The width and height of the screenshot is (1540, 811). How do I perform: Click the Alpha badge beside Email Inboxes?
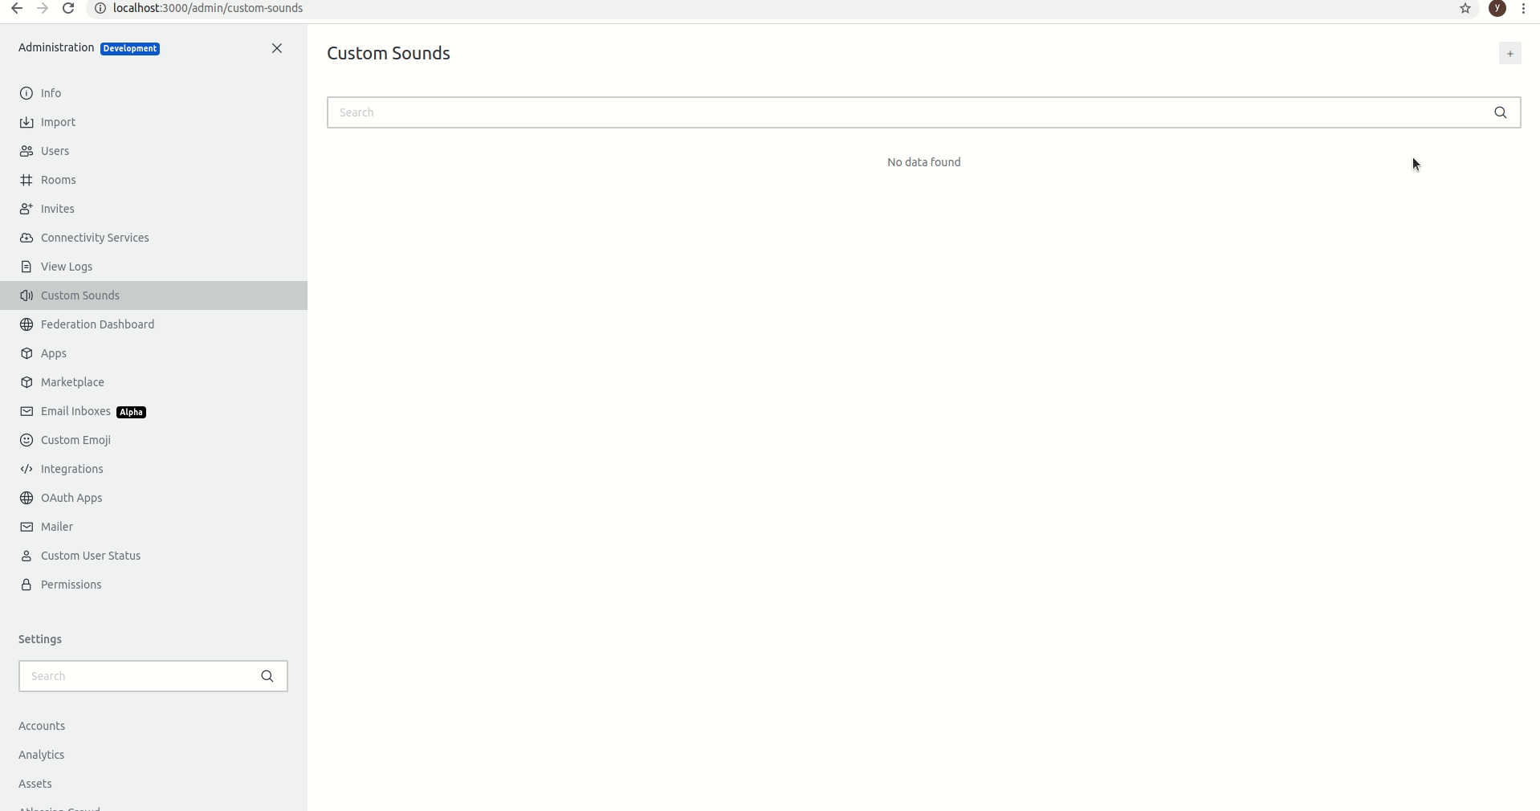coord(131,412)
